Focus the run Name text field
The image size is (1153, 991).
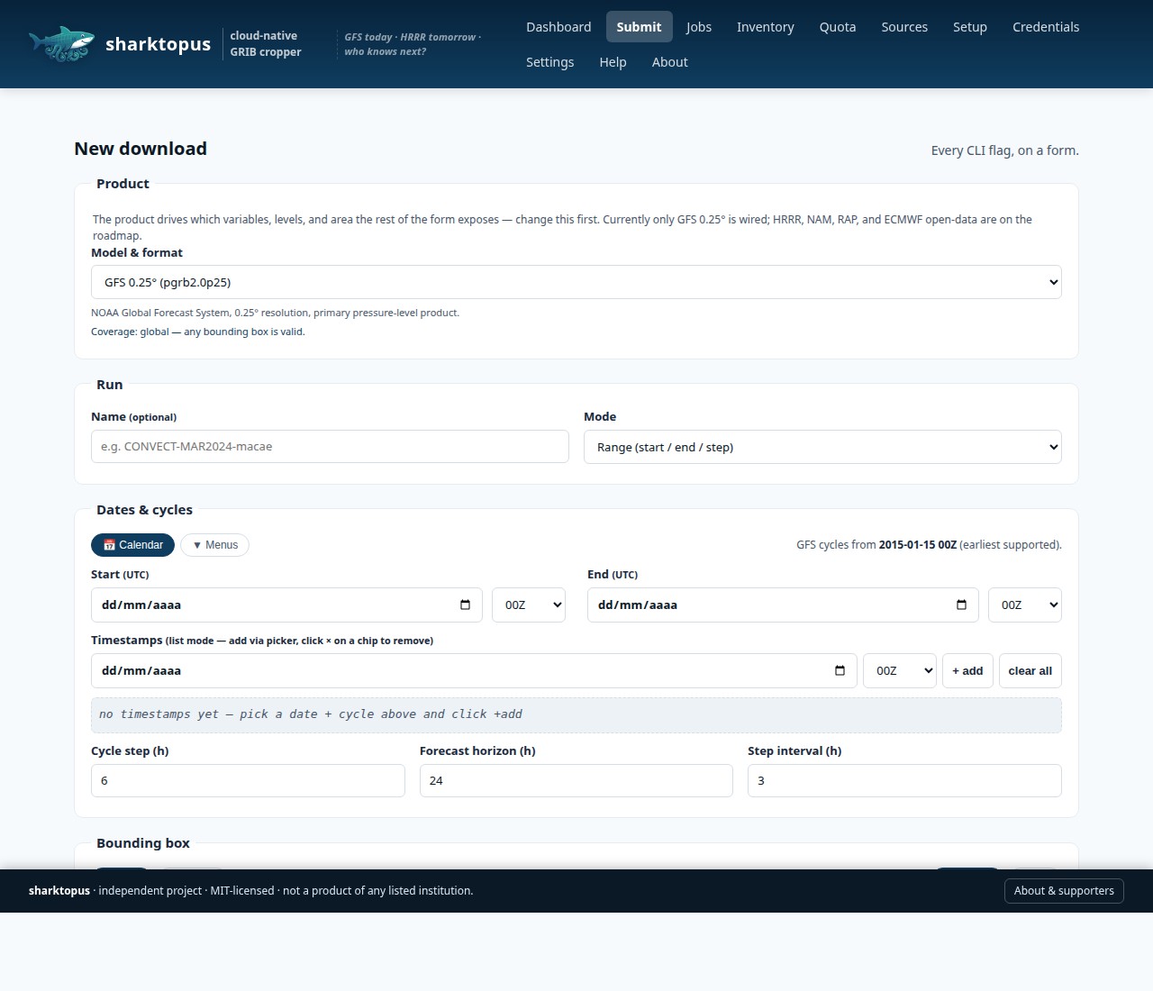(330, 447)
